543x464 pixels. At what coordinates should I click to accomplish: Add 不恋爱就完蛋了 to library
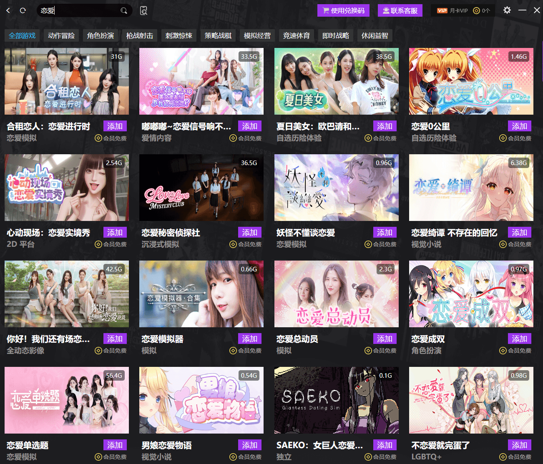click(520, 445)
